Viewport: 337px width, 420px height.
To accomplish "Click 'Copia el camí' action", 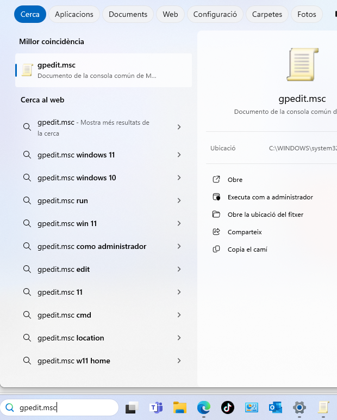I will pos(247,249).
